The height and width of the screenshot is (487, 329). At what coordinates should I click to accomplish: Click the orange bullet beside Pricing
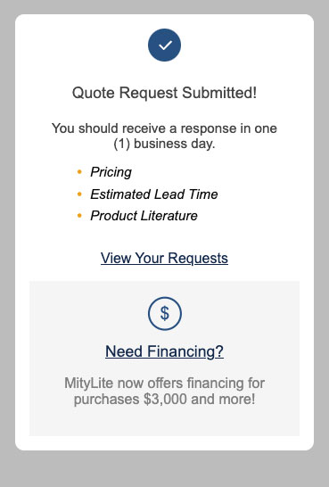tap(79, 172)
